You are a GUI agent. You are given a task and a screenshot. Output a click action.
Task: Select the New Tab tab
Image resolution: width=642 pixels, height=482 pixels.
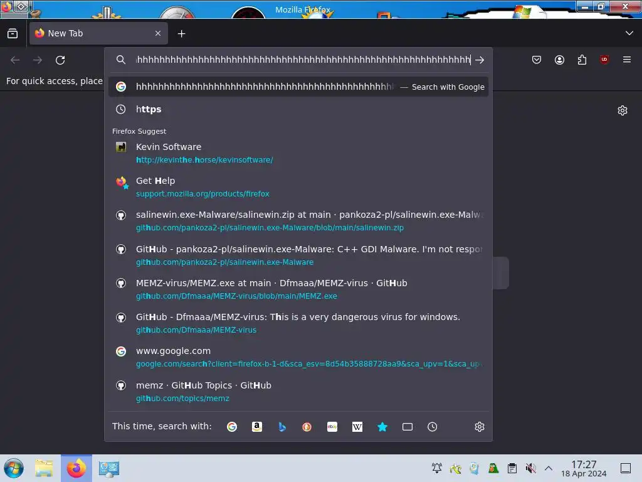(98, 33)
